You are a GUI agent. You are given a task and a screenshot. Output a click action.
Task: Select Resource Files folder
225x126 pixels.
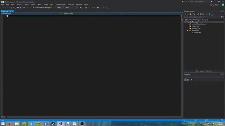click(196, 28)
